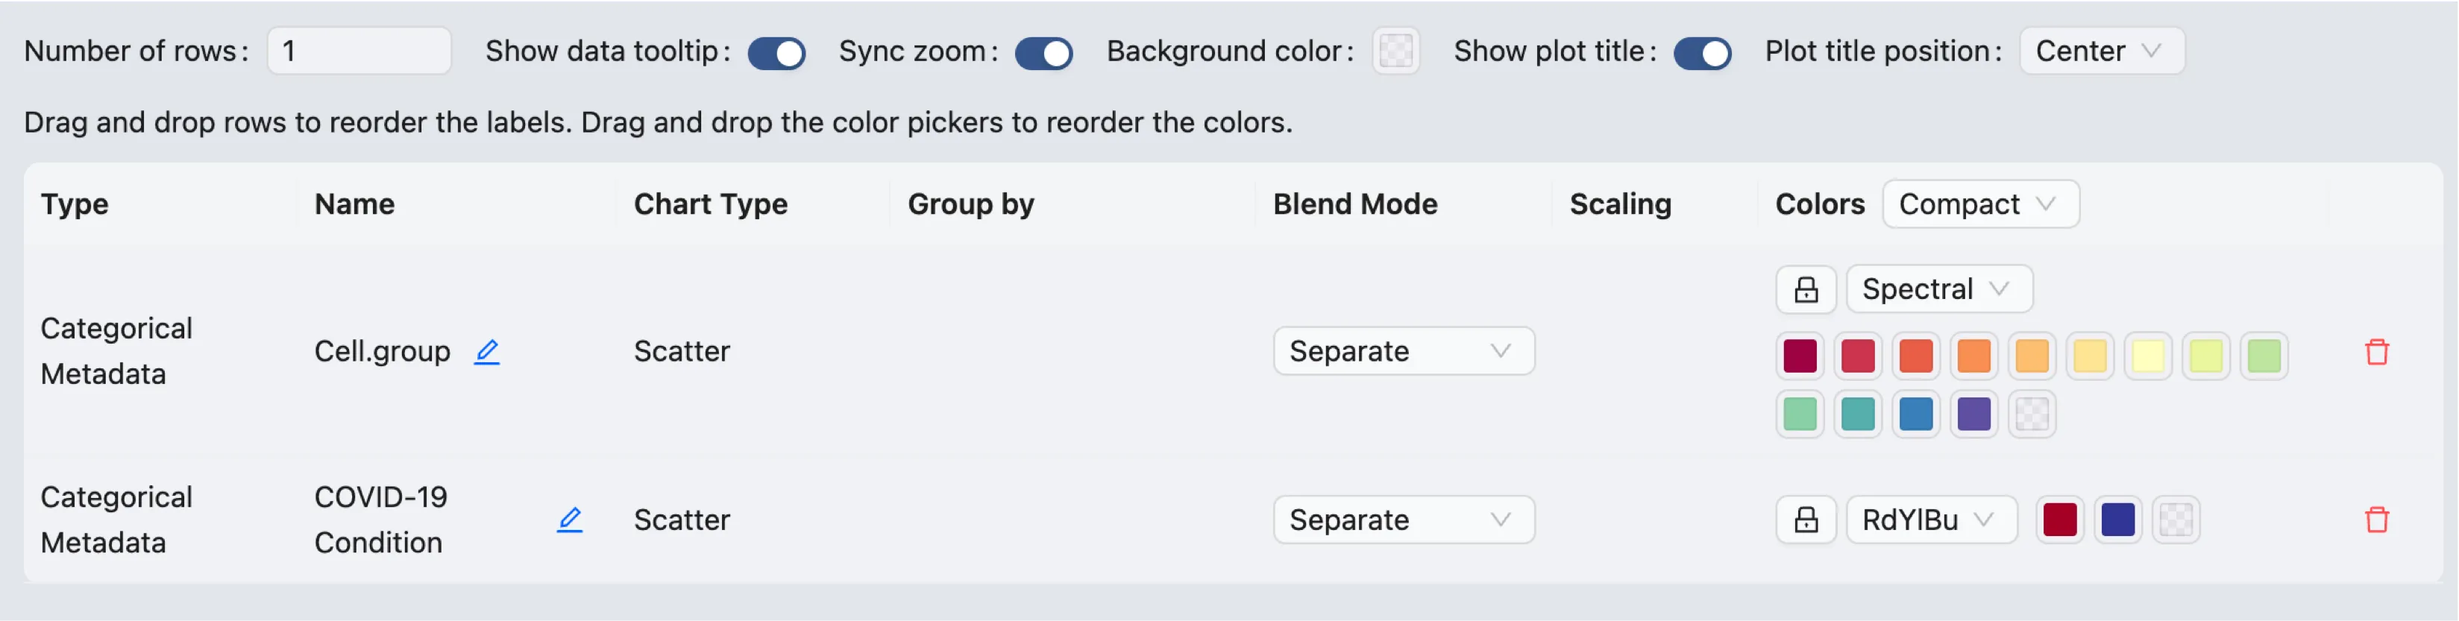
Task: Open the Plot title position dropdown
Action: point(2101,51)
